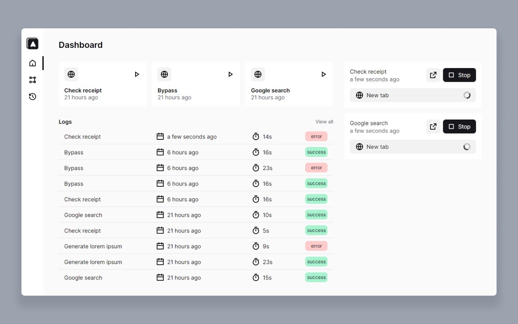
Task: Stop the running Google search workflow
Action: point(459,126)
